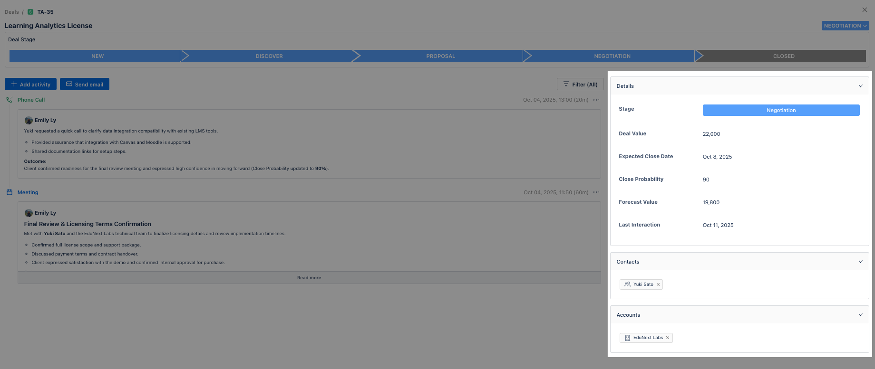Click Emily Ly's avatar in the Phone Call
Screen dimensions: 875x369
[29, 121]
